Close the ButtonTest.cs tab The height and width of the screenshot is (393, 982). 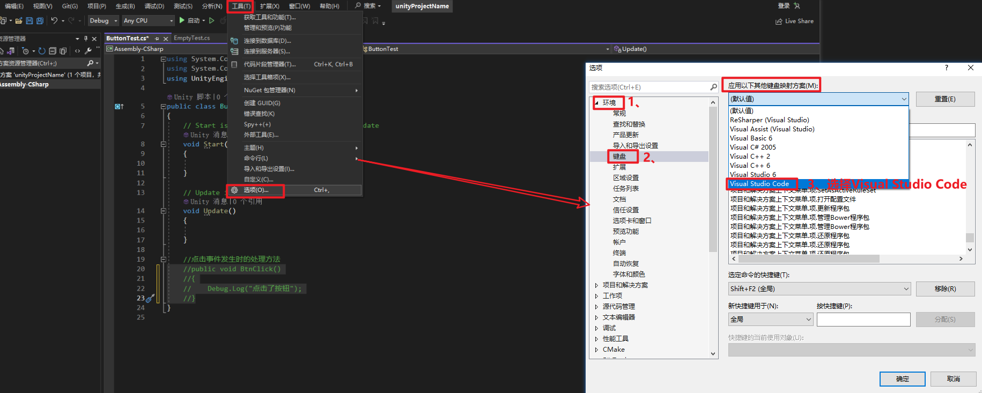(166, 39)
